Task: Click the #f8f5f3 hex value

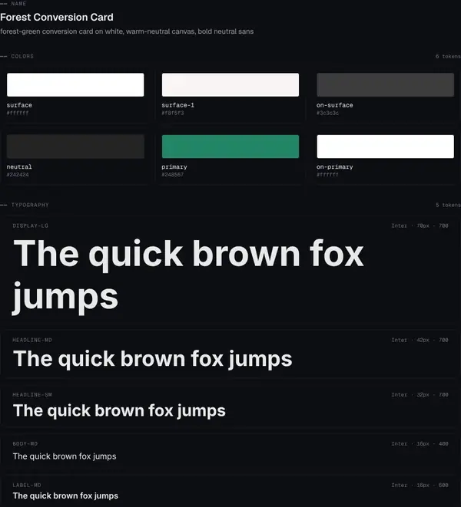Action: pyautogui.click(x=173, y=113)
